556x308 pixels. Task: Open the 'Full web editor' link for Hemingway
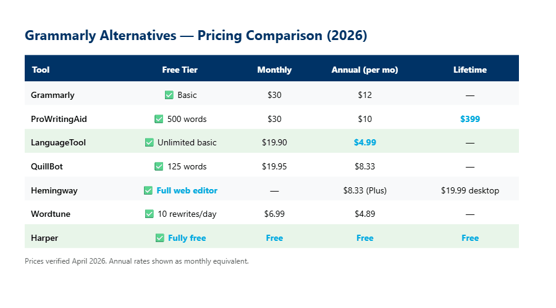(187, 190)
